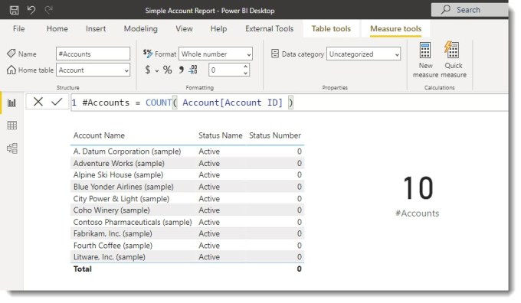Select the Measure tools tab
Image resolution: width=521 pixels, height=303 pixels.
[396, 29]
